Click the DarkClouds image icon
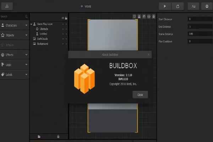Viewport: 213px width, 142px height. click(x=34, y=39)
